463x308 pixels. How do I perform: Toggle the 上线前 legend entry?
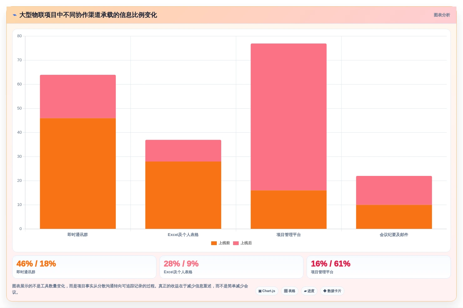point(221,243)
